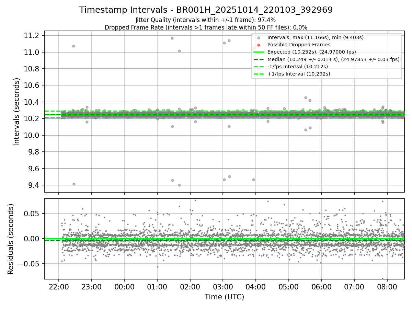The height and width of the screenshot is (309, 412).
Task: Click the '06:00' x-axis tick label
Action: (x=321, y=287)
